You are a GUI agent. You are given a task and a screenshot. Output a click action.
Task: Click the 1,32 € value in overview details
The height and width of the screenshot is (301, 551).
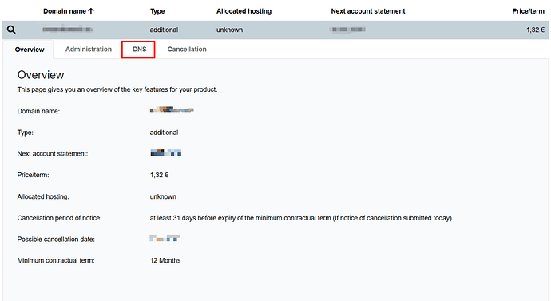click(x=159, y=175)
